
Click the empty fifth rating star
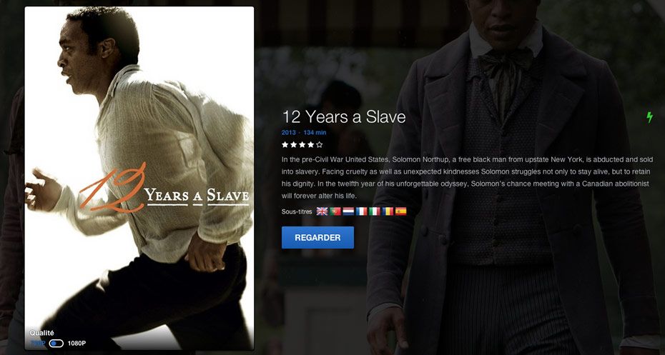[x=320, y=145]
